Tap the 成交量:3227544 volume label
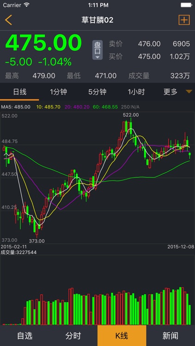The image size is (195, 346). [18, 252]
